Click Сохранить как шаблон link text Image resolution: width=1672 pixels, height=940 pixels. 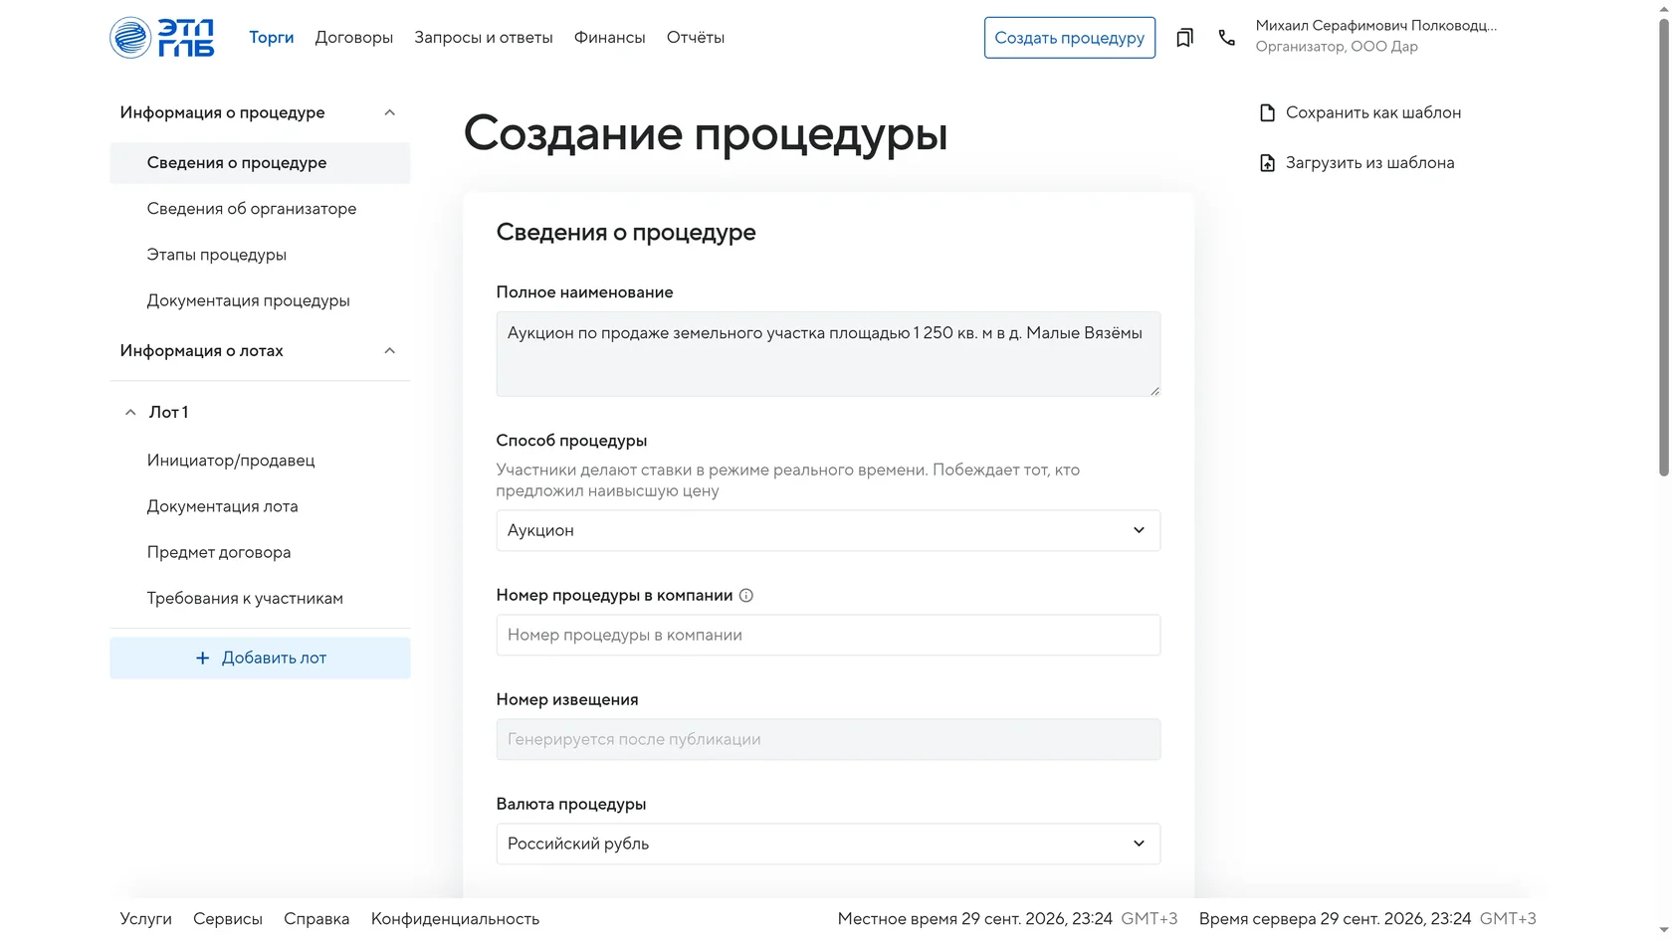pyautogui.click(x=1373, y=112)
